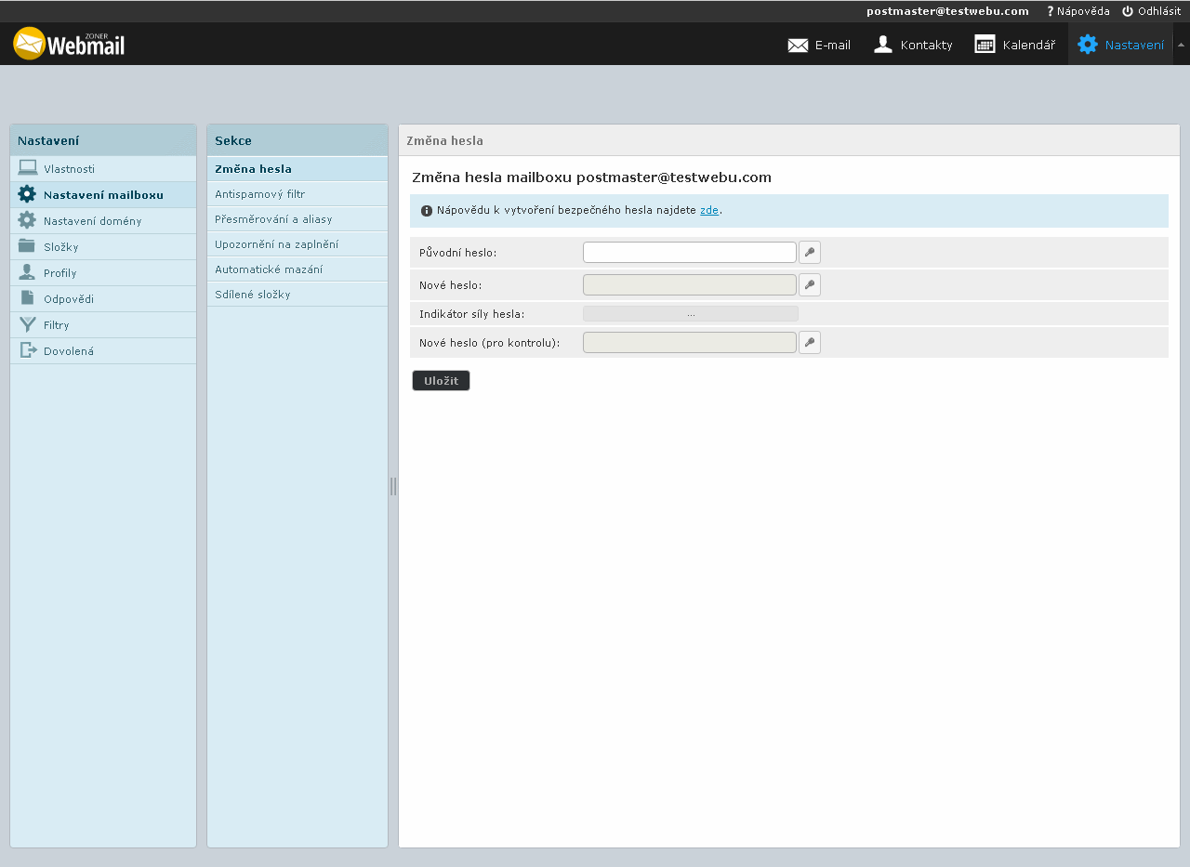
Task: Select Antispamový filtr section
Action: 259,194
